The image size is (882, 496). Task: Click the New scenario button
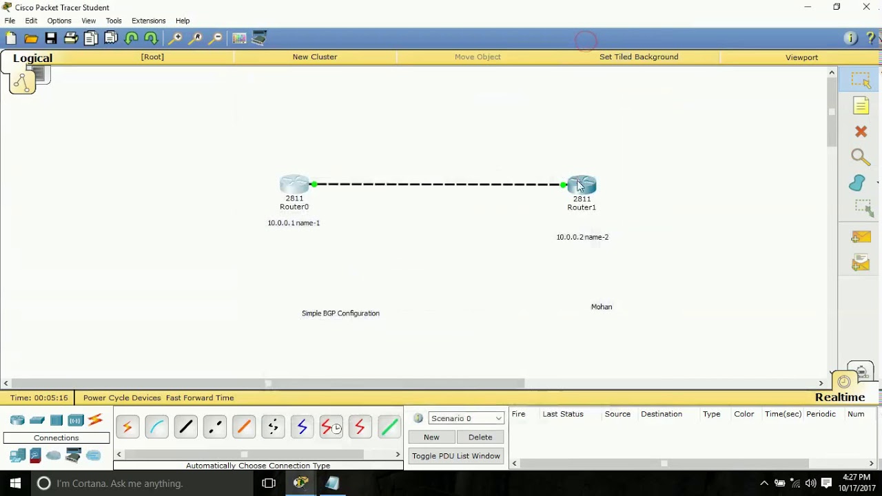coord(431,437)
